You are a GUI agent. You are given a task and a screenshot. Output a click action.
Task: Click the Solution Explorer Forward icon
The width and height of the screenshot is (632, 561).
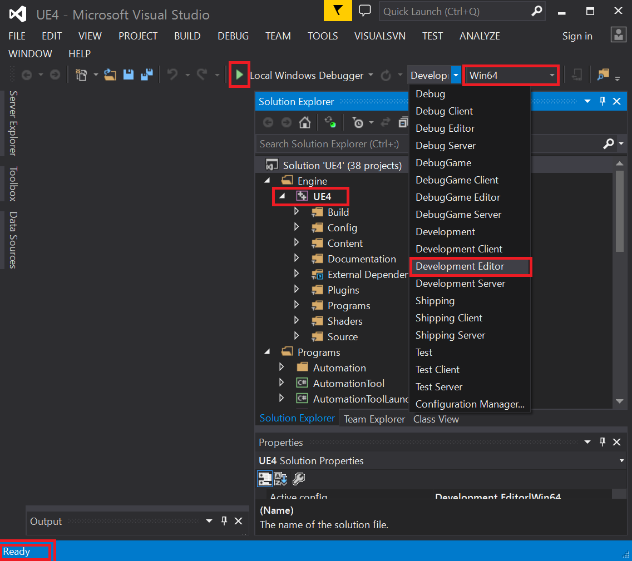(x=286, y=122)
